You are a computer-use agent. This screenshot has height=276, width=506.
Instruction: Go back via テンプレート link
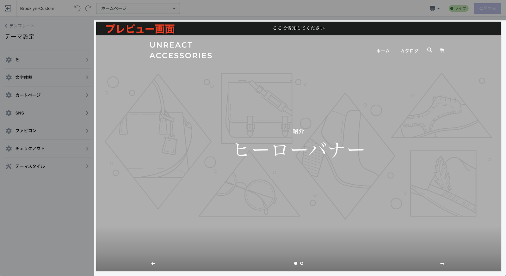pos(20,26)
